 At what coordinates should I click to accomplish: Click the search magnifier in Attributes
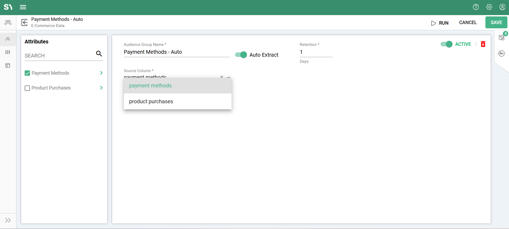pyautogui.click(x=99, y=54)
